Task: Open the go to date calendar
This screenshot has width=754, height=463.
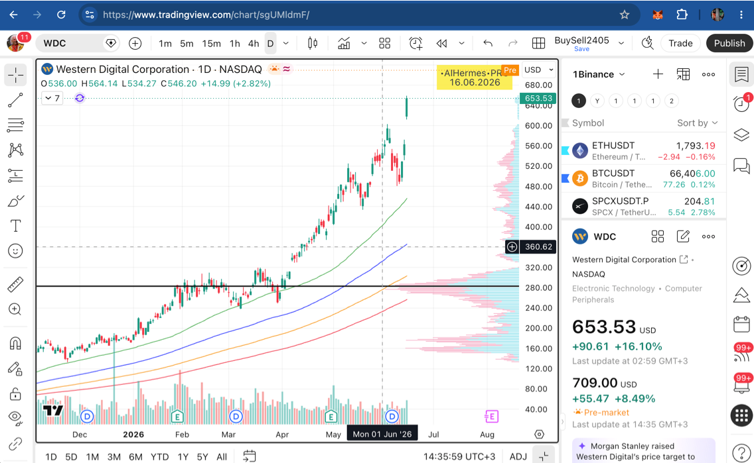Action: point(249,456)
